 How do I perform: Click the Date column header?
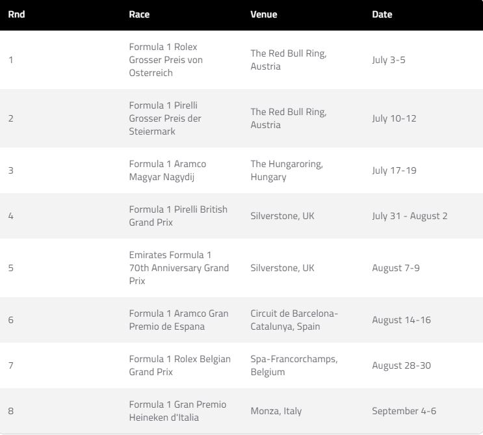382,14
